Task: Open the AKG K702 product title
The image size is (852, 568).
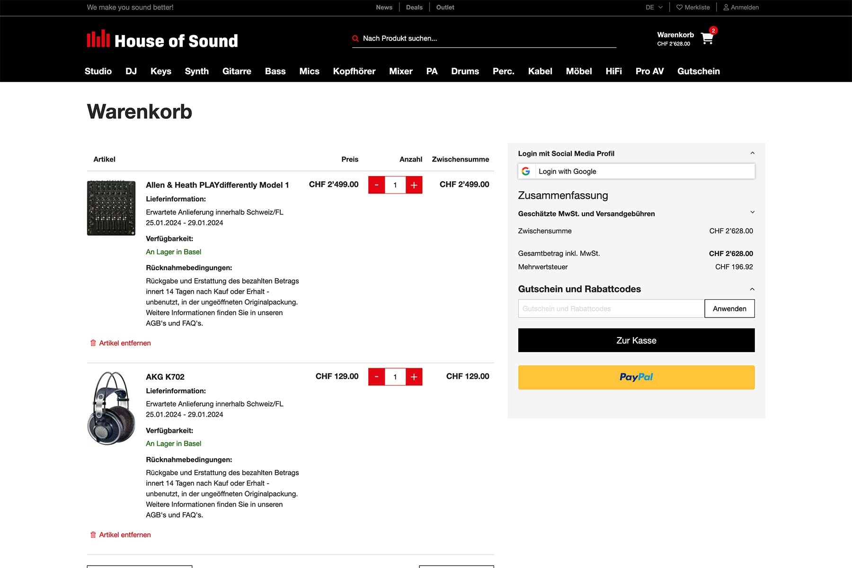Action: (165, 377)
